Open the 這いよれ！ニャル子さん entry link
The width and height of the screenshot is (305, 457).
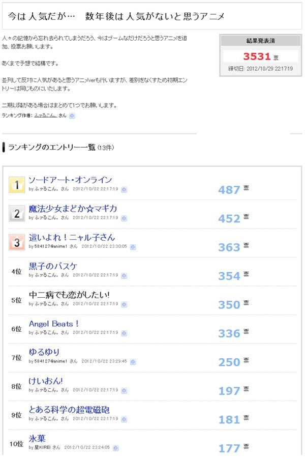pos(72,237)
